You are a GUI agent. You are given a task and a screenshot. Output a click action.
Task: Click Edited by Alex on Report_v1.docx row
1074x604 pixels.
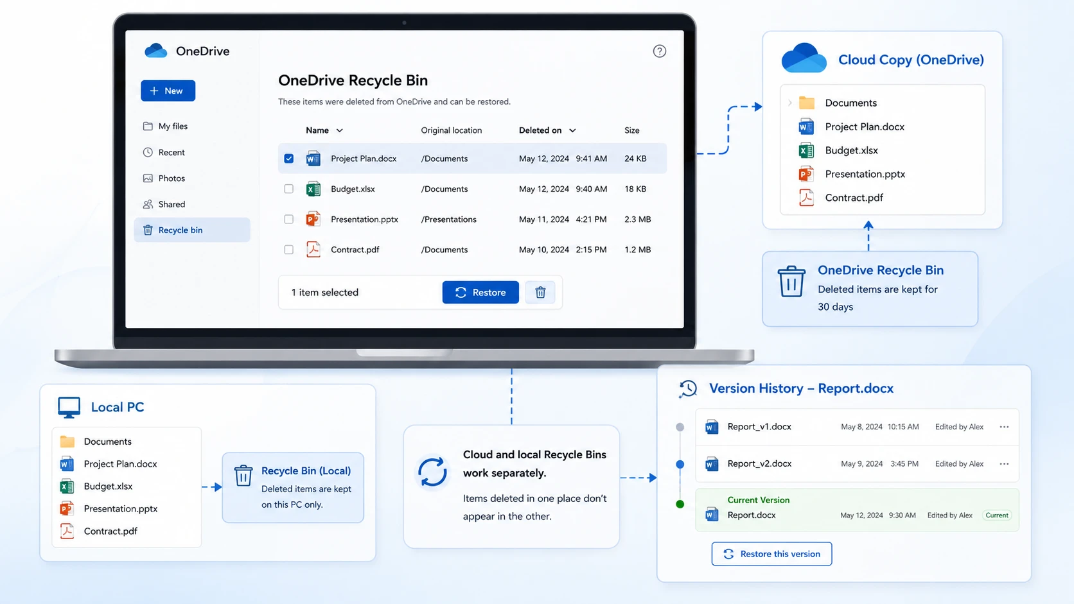[959, 427]
